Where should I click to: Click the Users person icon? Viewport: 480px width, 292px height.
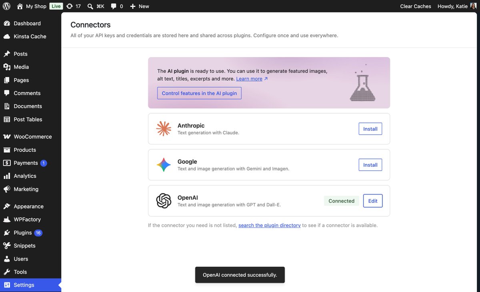pos(7,259)
